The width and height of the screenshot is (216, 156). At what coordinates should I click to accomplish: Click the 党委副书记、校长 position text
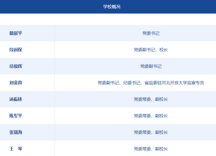pyautogui.click(x=151, y=50)
